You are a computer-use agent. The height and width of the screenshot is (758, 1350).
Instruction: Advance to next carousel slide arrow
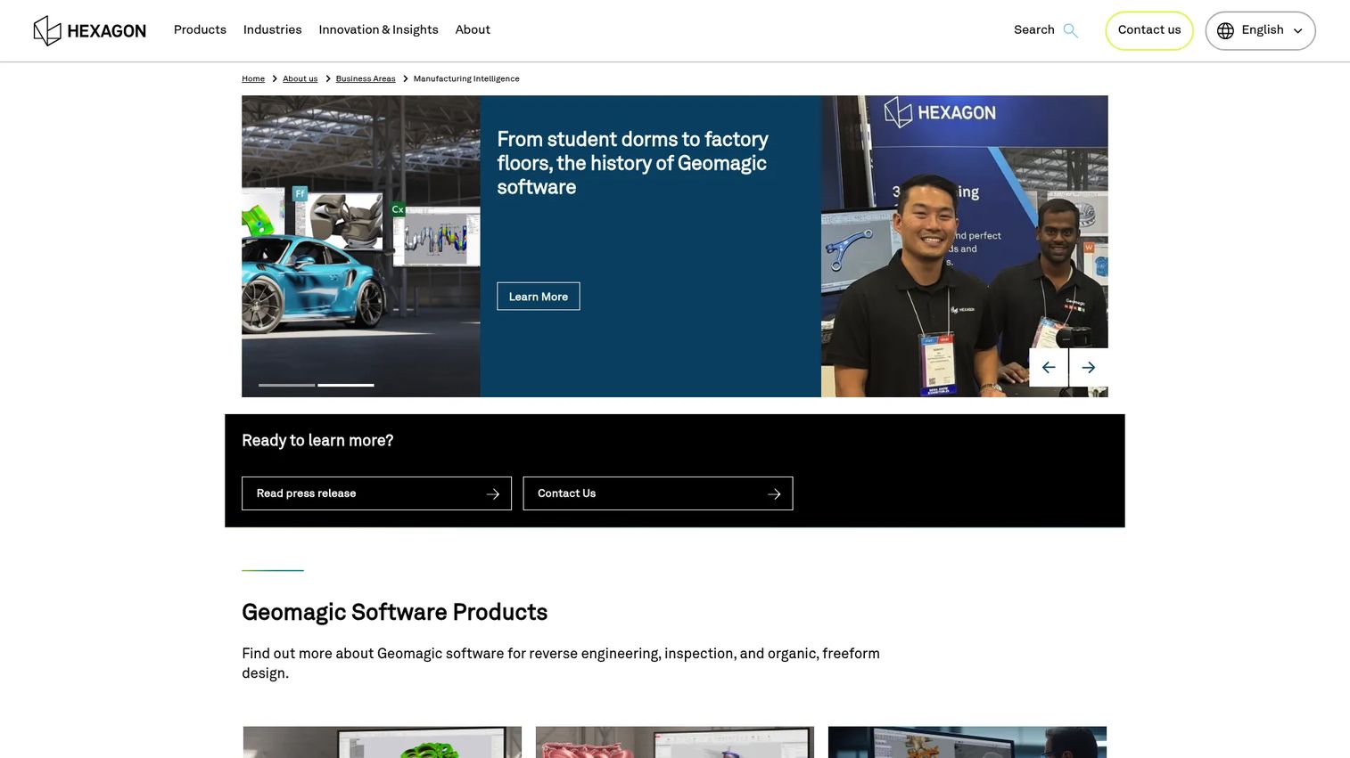coord(1089,367)
